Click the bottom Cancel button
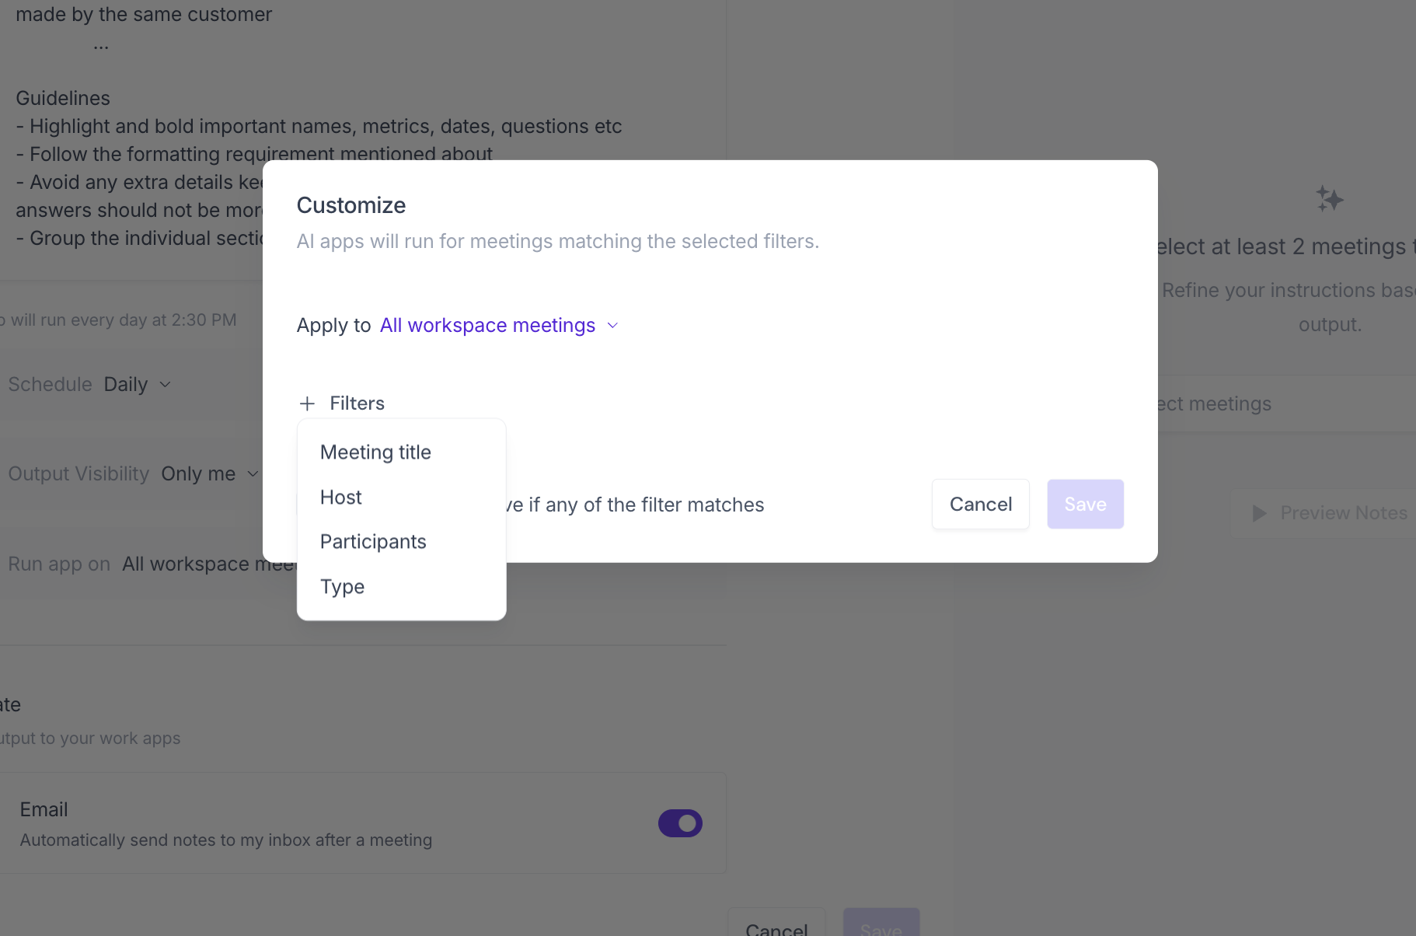 [776, 927]
